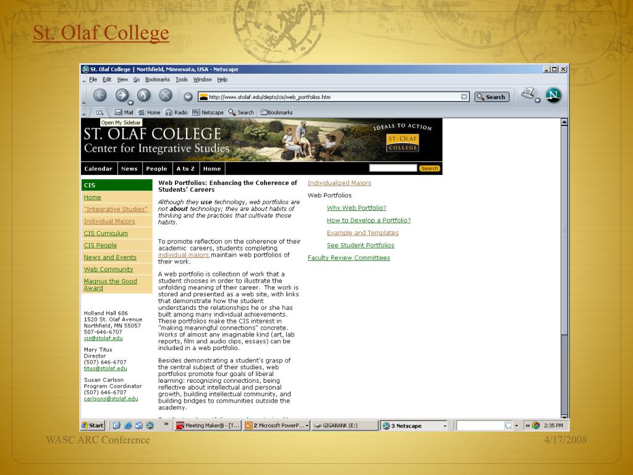
Task: Open the Web Community link
Action: [x=108, y=269]
